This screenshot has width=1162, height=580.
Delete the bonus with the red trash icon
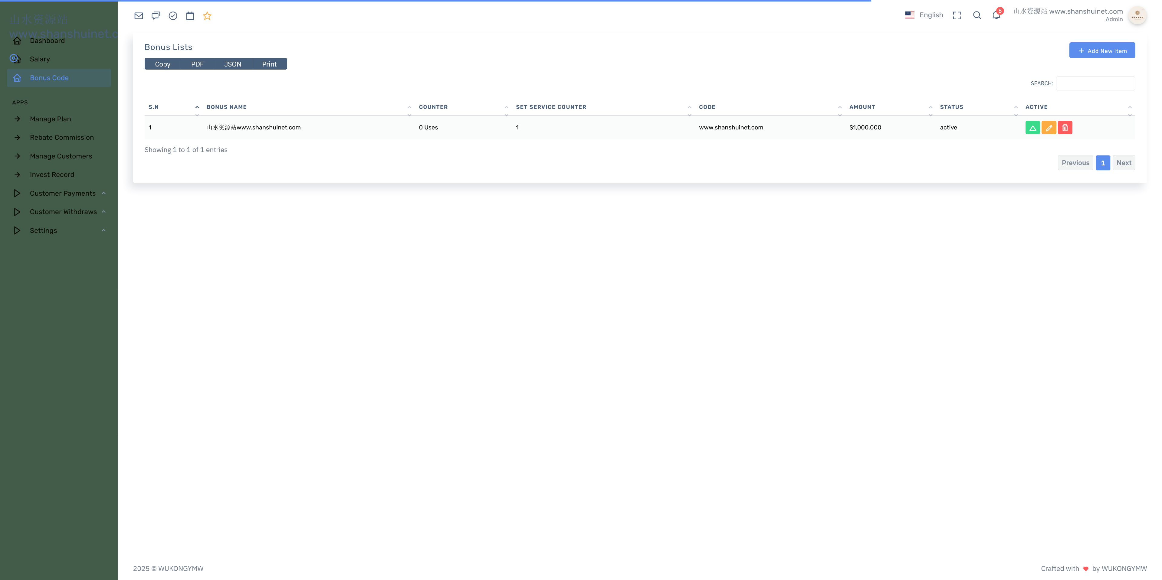point(1065,127)
